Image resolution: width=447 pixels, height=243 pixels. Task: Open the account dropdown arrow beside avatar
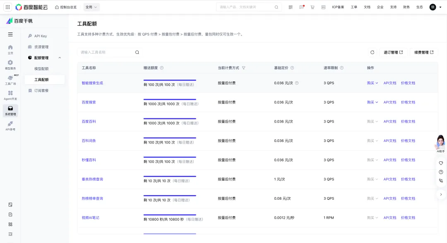440,7
